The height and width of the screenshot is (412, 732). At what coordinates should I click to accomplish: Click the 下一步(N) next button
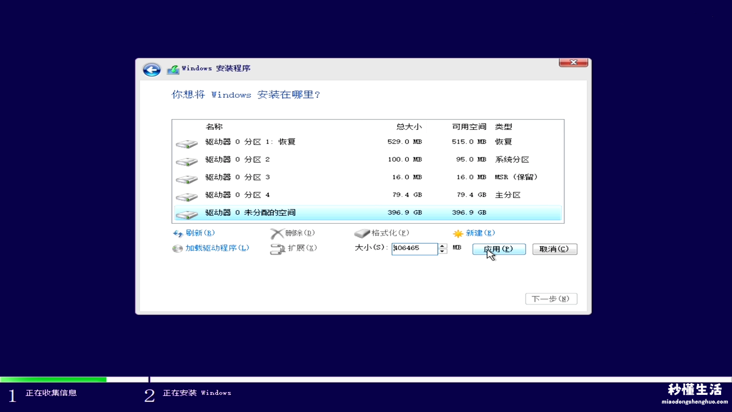(551, 299)
